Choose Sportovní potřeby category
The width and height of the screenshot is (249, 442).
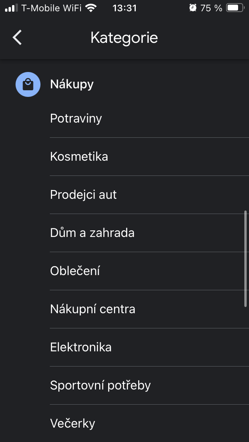click(100, 385)
